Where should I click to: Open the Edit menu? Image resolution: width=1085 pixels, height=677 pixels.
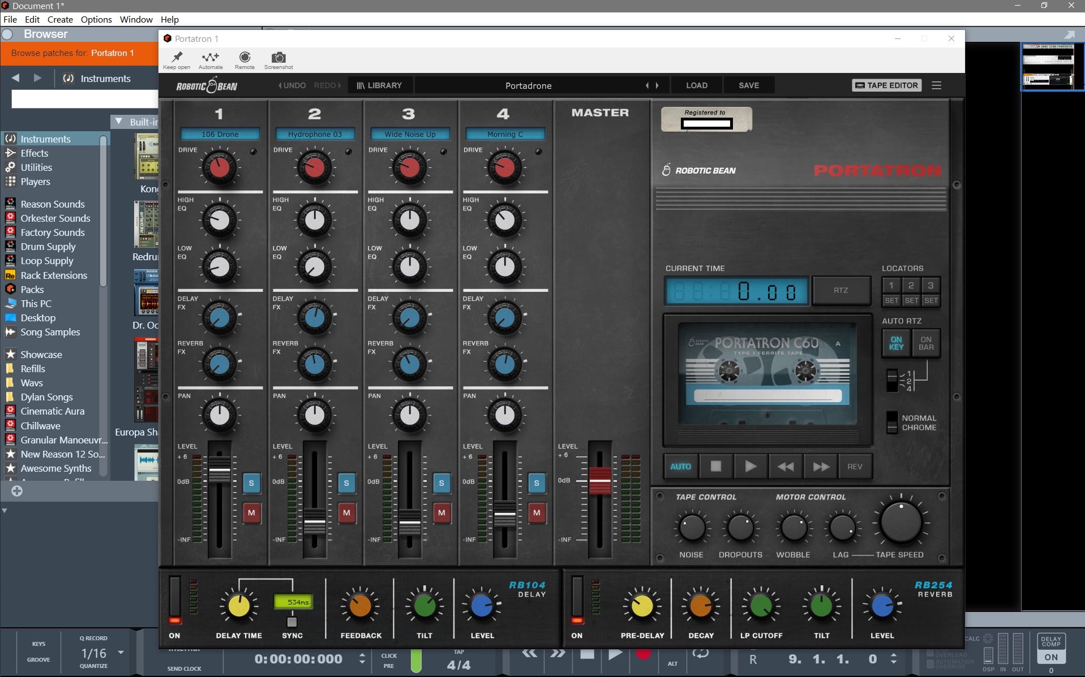point(32,19)
